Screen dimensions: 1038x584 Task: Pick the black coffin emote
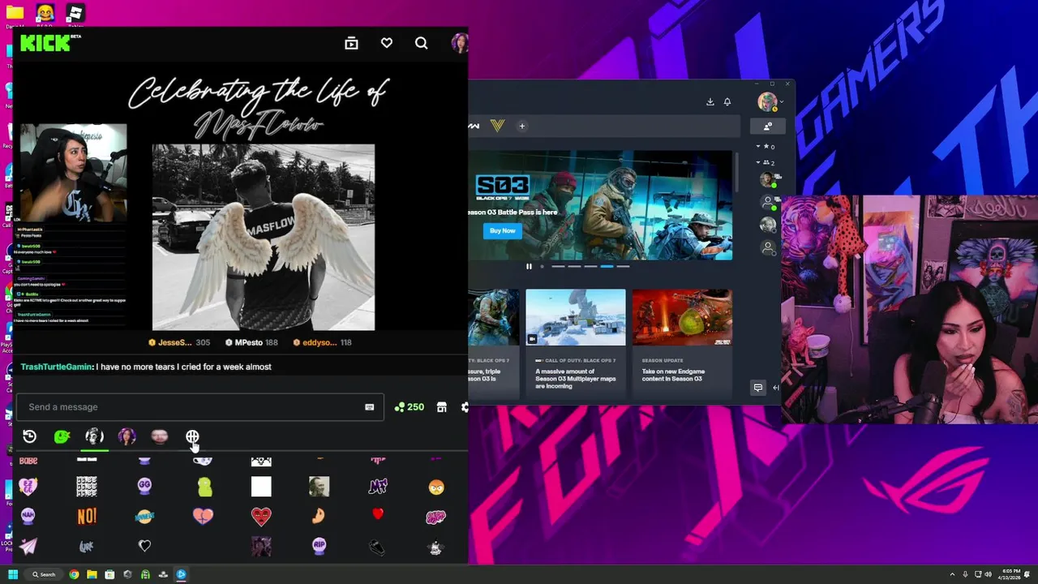(377, 547)
